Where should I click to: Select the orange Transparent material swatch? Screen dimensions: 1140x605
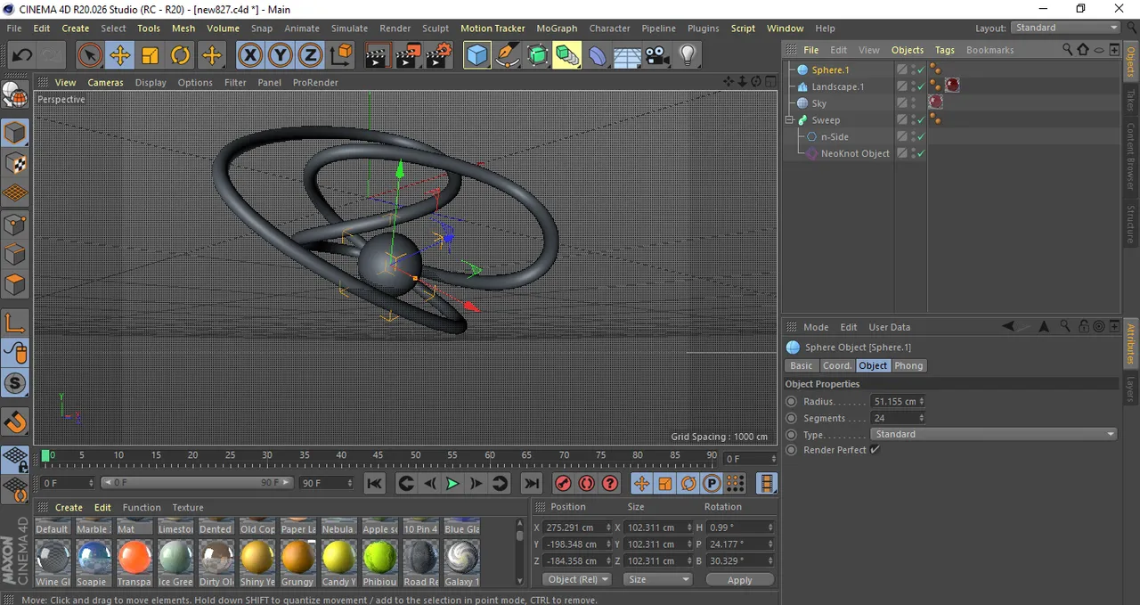coord(135,558)
